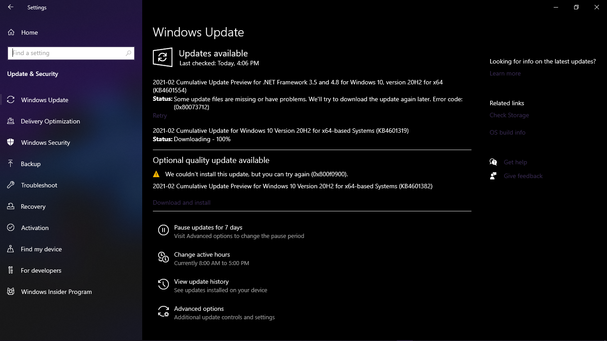
Task: Click the Windows Update sync icon in sidebar
Action: [11, 100]
